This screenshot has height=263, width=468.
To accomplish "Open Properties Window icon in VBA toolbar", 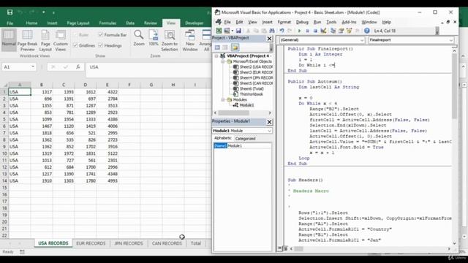I will (341, 31).
